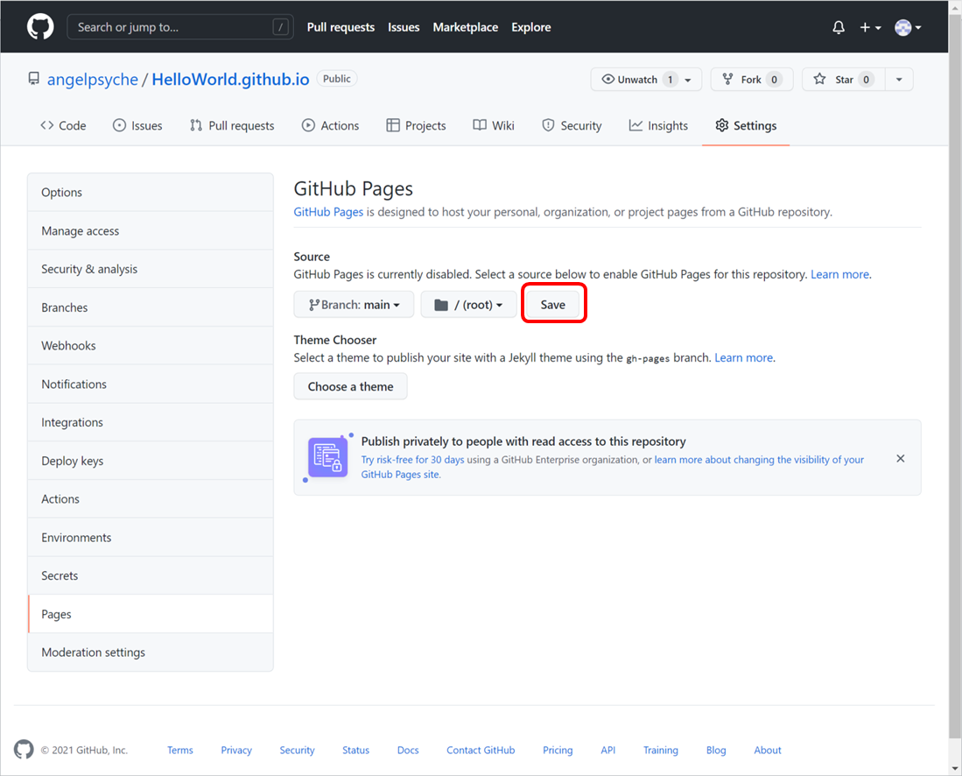962x776 pixels.
Task: Select Options in settings sidebar
Action: (x=151, y=192)
